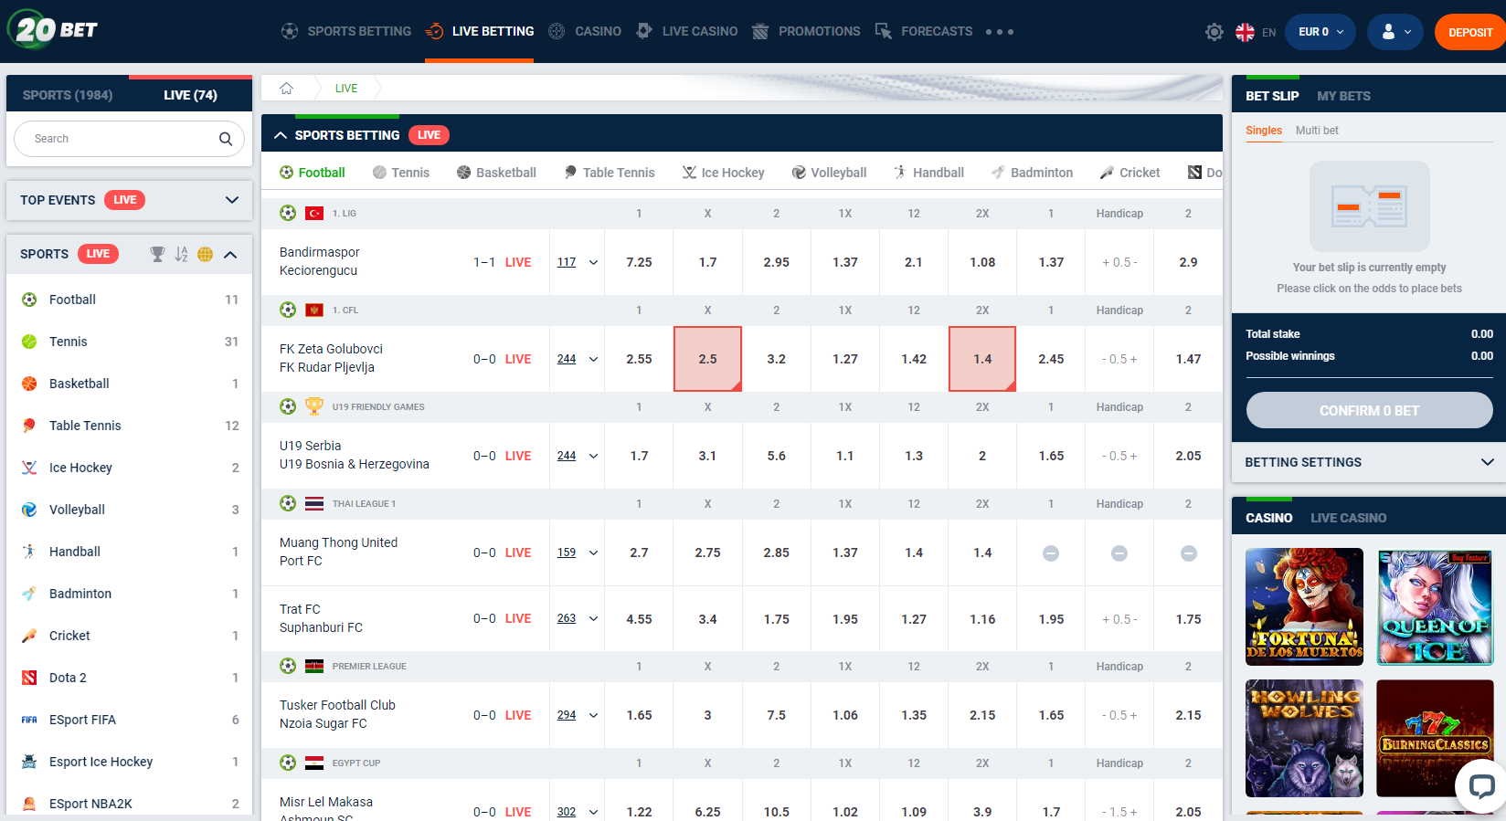Screen dimensions: 1506x821
Task: Click the sort order icon in Sports panel
Action: click(x=181, y=254)
